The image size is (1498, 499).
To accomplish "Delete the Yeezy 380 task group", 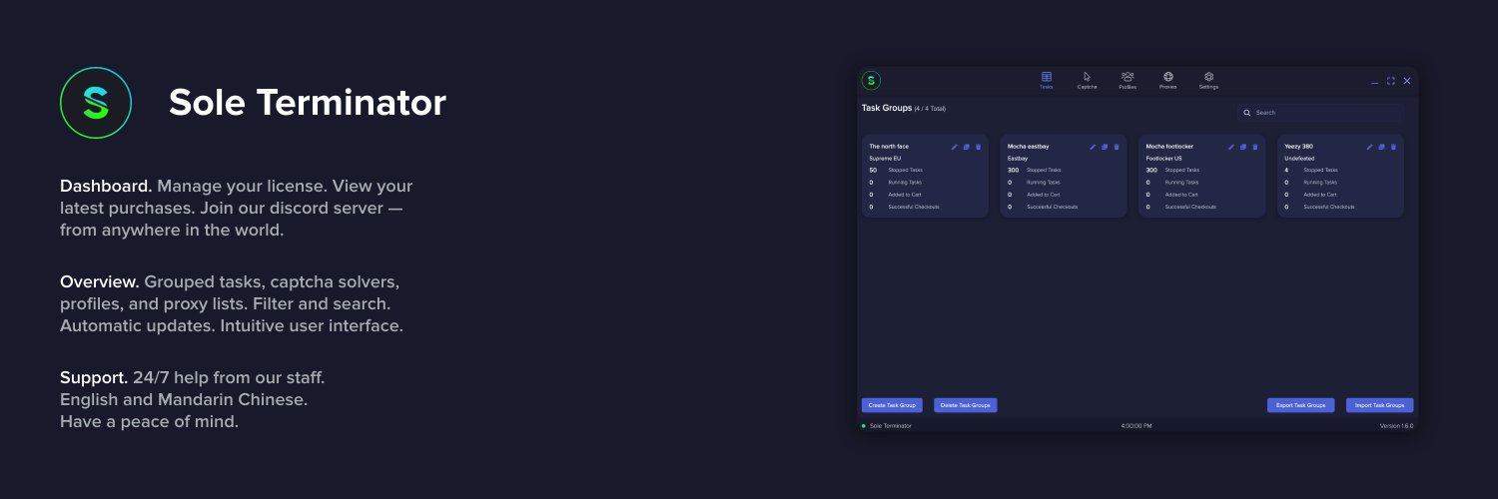I will 1393,147.
